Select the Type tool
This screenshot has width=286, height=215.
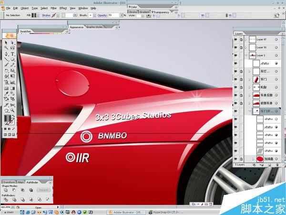click(x=12, y=54)
